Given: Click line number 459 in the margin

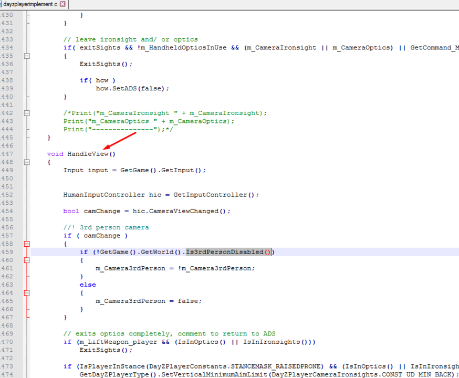Looking at the screenshot, I should [x=6, y=252].
